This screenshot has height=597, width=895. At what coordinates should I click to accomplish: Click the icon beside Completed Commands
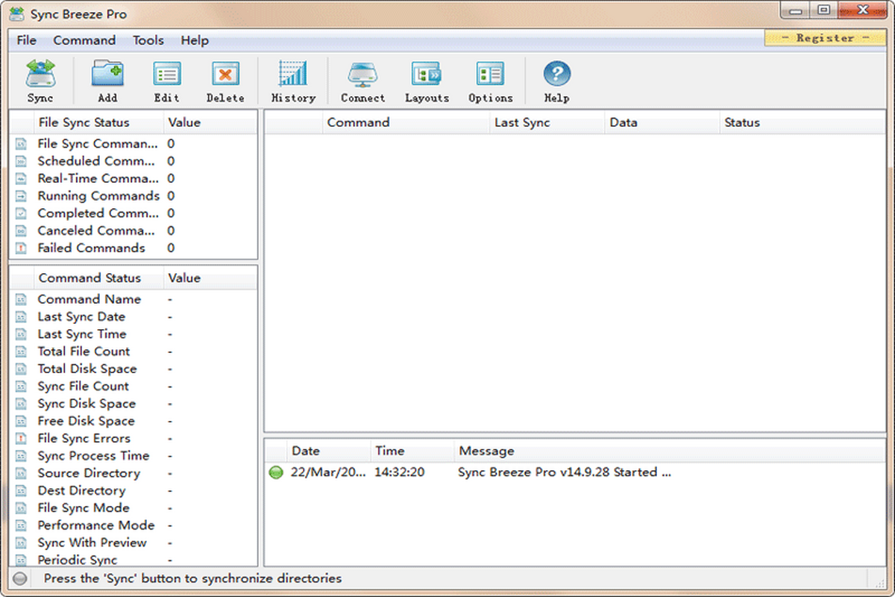coord(22,213)
